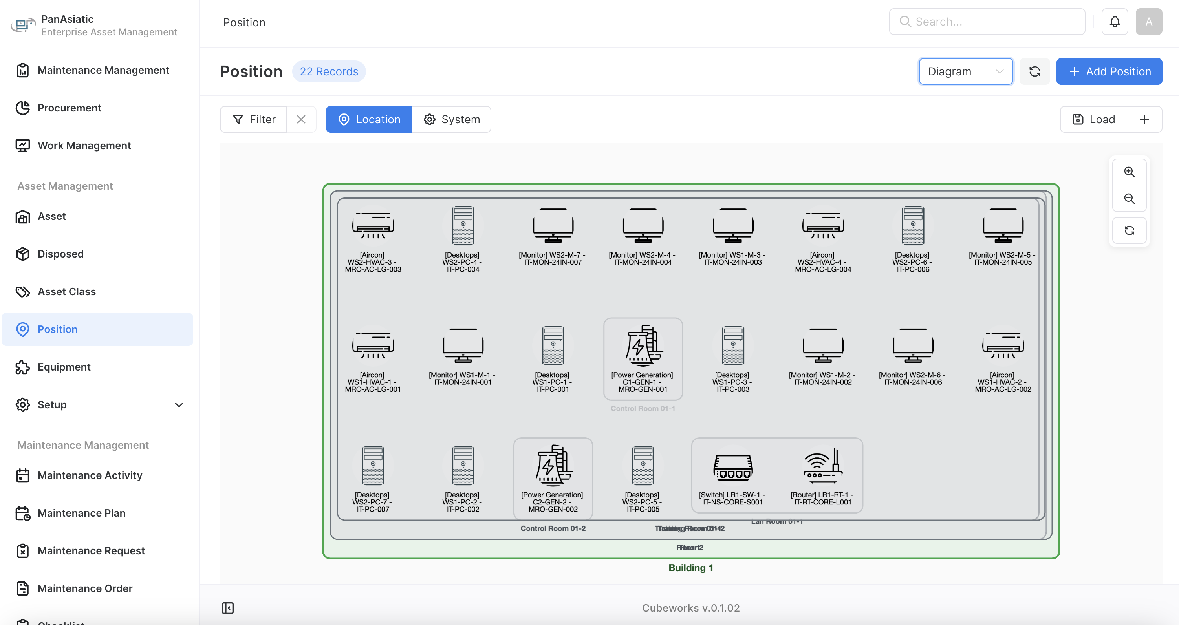Click the diagram zoom out icon
Image resolution: width=1179 pixels, height=625 pixels.
(1129, 199)
